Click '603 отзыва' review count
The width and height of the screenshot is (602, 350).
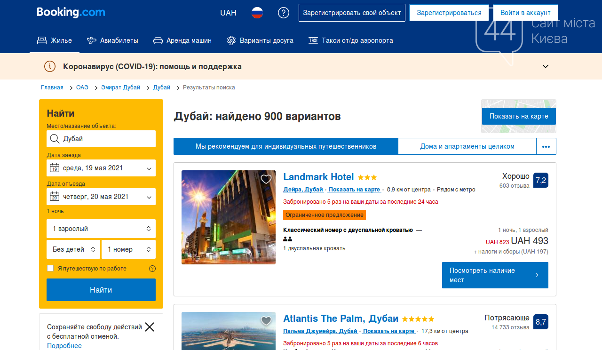coord(515,186)
